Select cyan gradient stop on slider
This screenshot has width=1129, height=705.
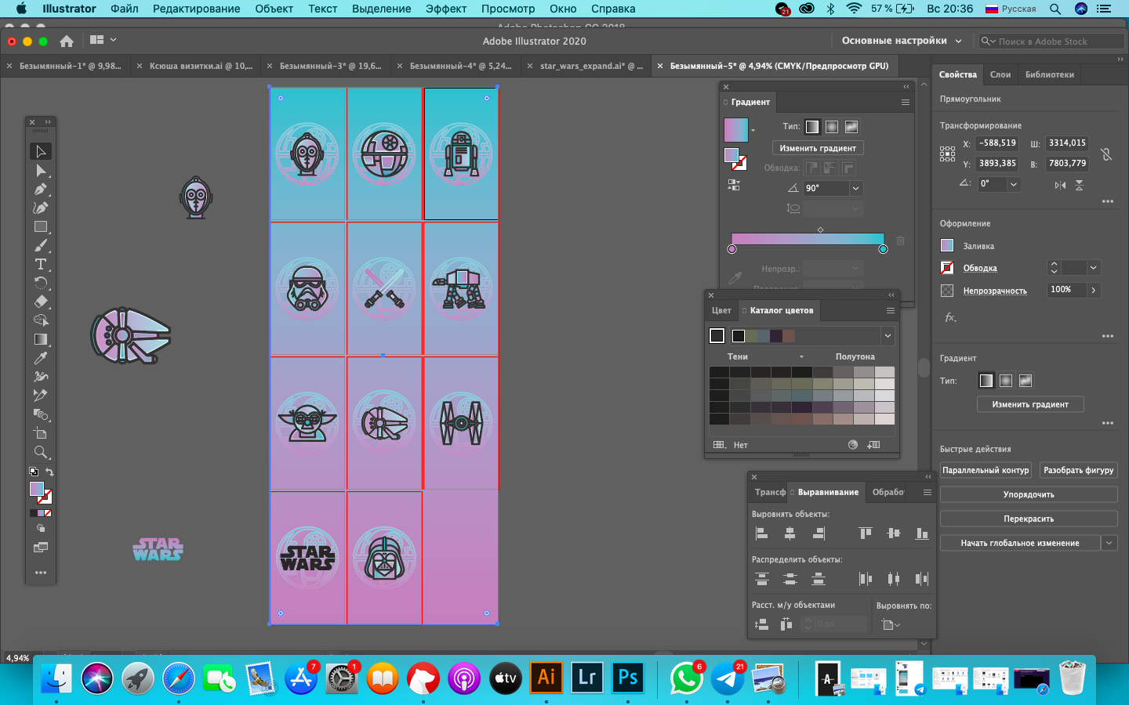884,249
